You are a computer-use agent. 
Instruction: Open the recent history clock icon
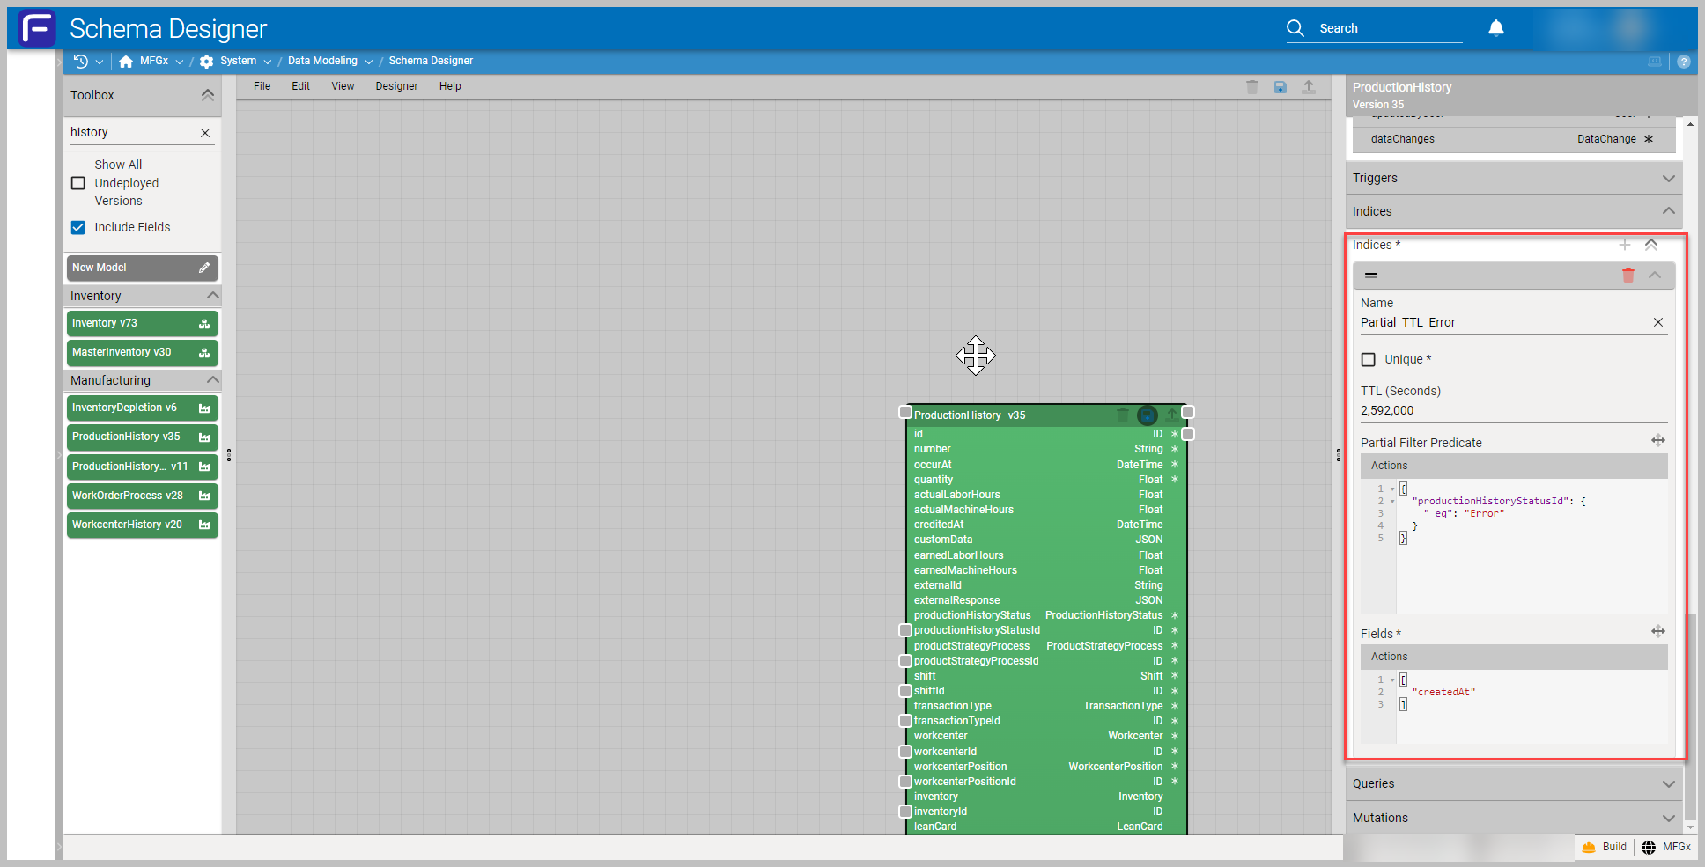81,61
